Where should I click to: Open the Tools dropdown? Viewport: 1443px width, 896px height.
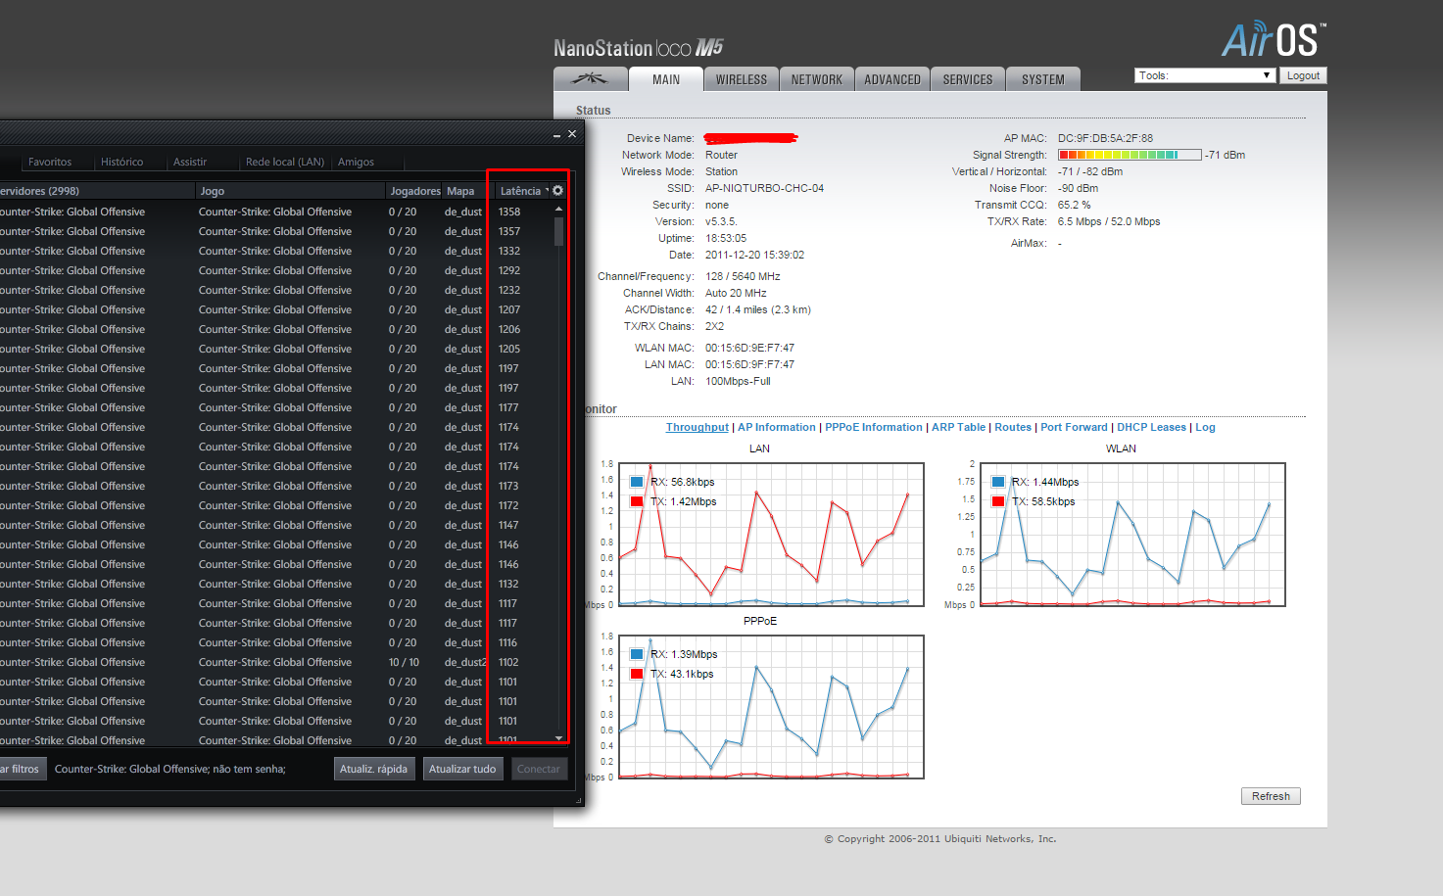point(1204,75)
